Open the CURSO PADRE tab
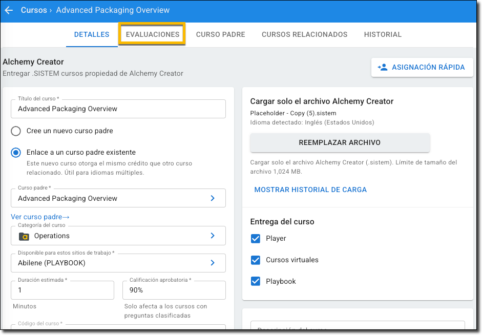Image resolution: width=482 pixels, height=335 pixels. pos(221,34)
